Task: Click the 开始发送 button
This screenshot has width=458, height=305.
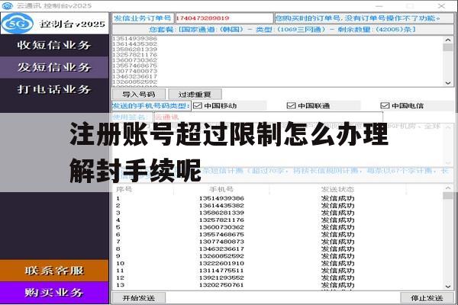Action: (x=139, y=298)
